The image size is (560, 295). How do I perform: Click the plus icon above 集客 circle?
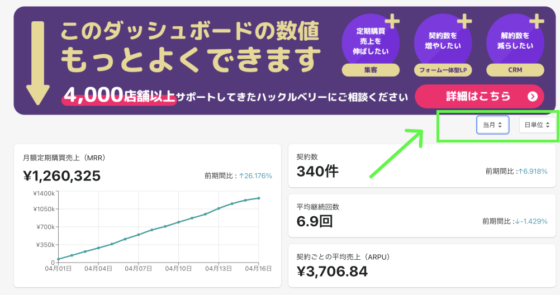(x=392, y=22)
